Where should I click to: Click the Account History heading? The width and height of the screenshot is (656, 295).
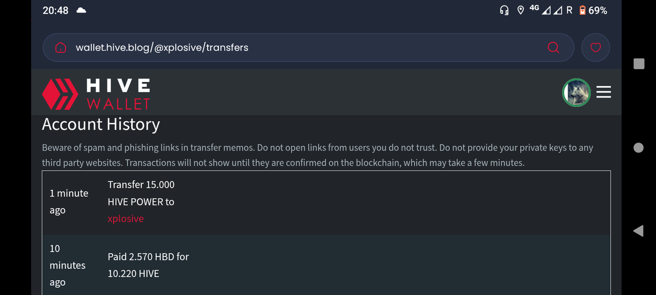[x=101, y=124]
